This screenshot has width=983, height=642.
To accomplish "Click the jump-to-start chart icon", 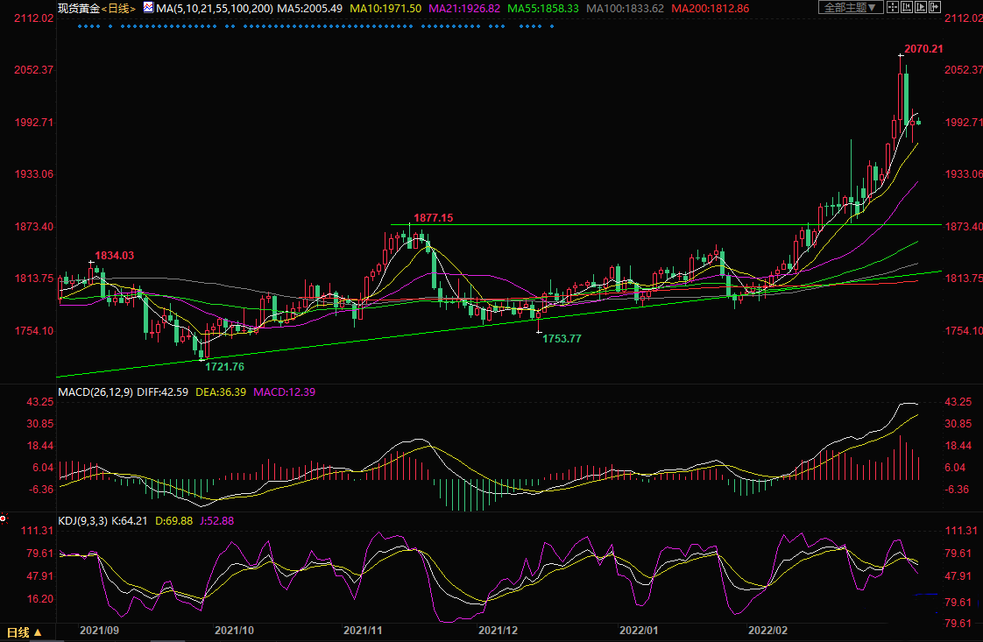I will click(x=907, y=7).
